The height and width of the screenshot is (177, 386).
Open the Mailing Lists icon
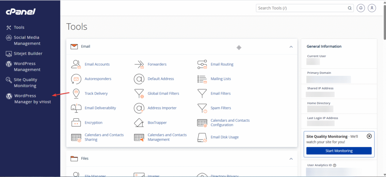point(202,79)
